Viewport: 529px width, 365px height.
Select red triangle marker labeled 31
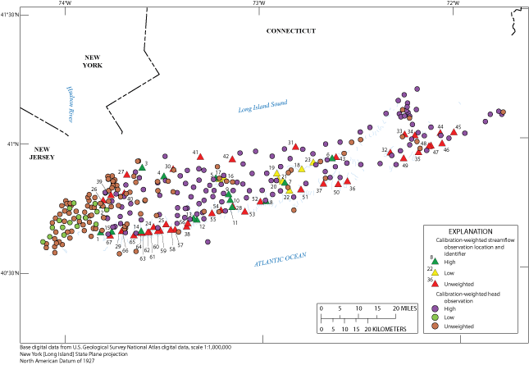297,148
